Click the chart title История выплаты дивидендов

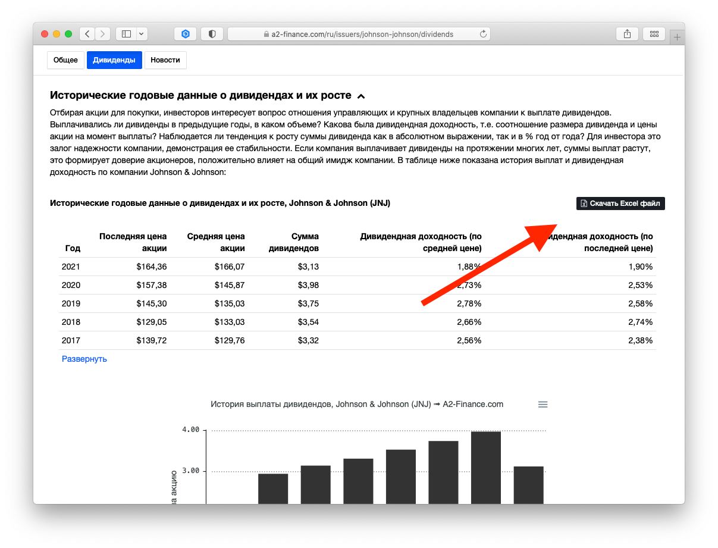[x=357, y=404]
